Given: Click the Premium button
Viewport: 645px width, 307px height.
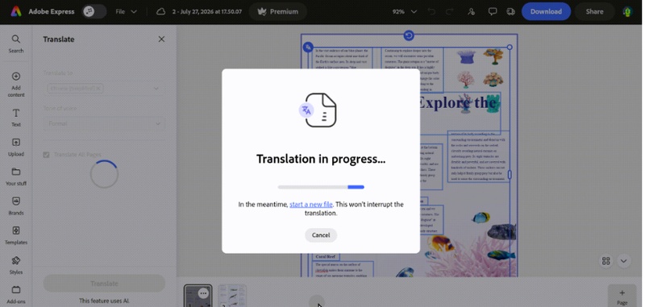Looking at the screenshot, I should (x=277, y=11).
